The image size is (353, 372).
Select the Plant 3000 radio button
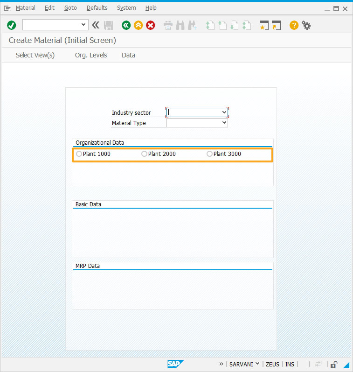click(209, 154)
